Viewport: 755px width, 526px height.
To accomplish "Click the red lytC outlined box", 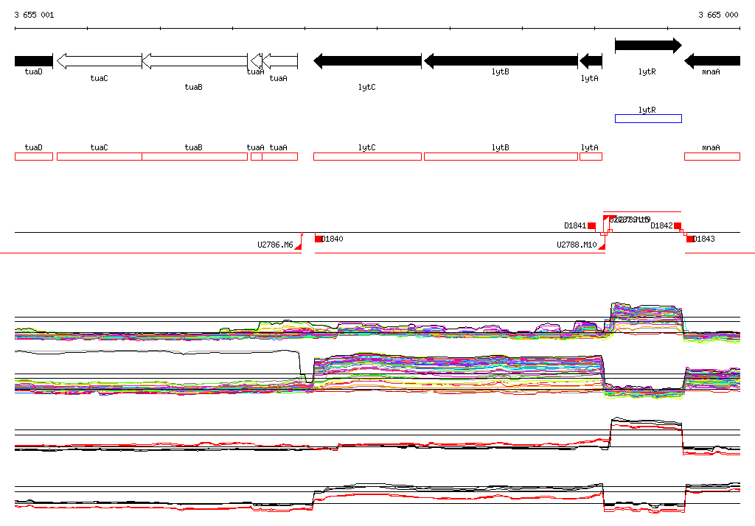I will tap(367, 156).
